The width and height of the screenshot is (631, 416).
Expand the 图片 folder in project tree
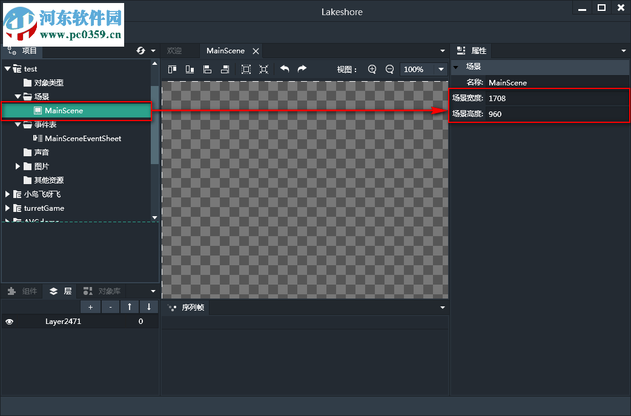18,166
